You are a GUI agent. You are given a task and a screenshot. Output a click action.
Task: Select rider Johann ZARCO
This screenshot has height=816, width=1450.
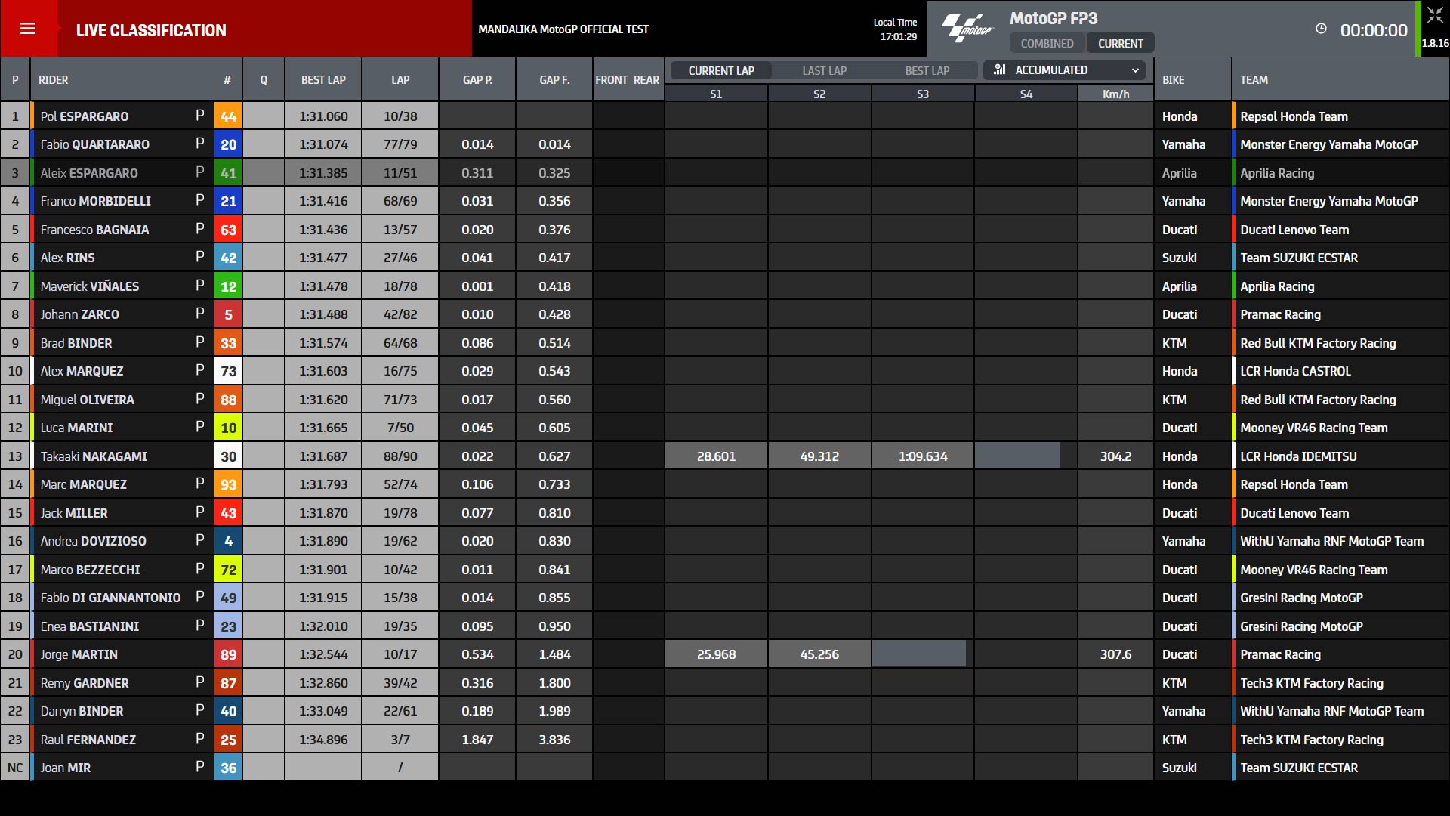coord(79,314)
